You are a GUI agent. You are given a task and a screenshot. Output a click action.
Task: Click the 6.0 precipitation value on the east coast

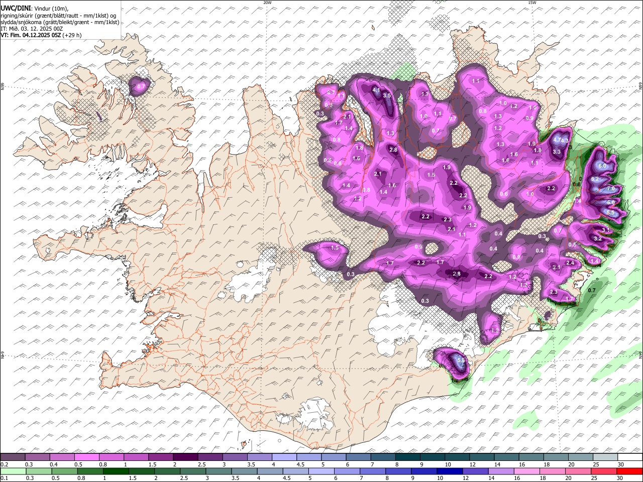tap(603, 166)
